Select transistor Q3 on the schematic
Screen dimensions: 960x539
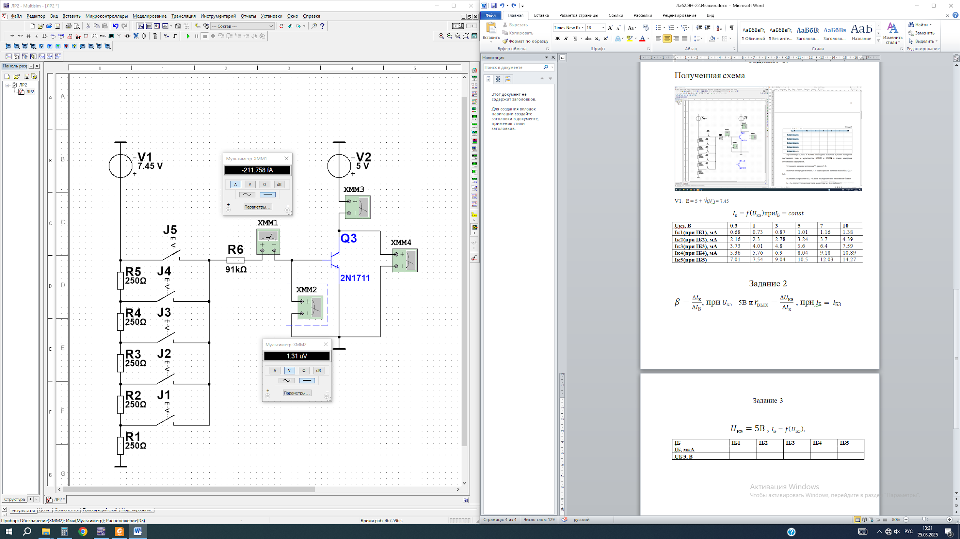click(335, 260)
